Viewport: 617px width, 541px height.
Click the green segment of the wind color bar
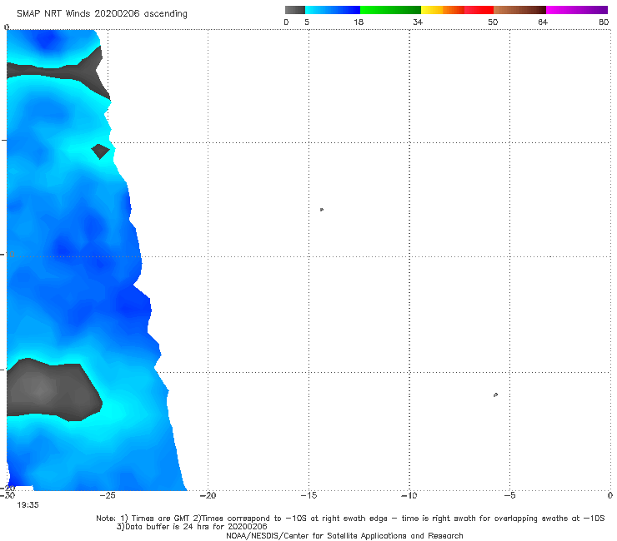pyautogui.click(x=390, y=10)
